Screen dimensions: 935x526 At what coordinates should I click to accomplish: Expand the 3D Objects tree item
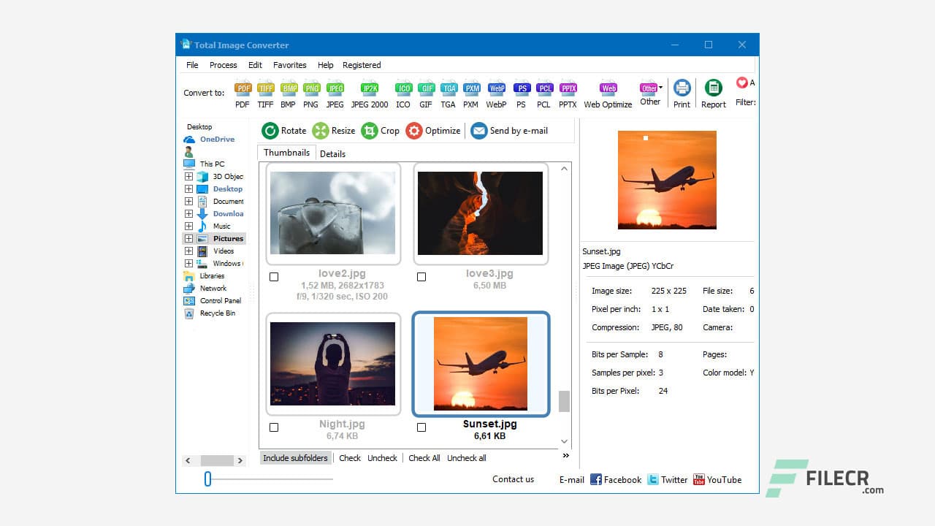pos(187,176)
